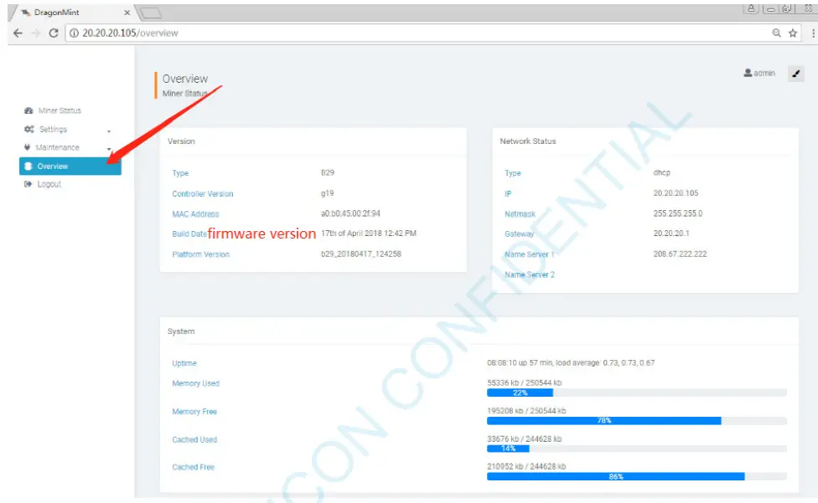Click the Platform Version label
The height and width of the screenshot is (503, 818).
[201, 254]
